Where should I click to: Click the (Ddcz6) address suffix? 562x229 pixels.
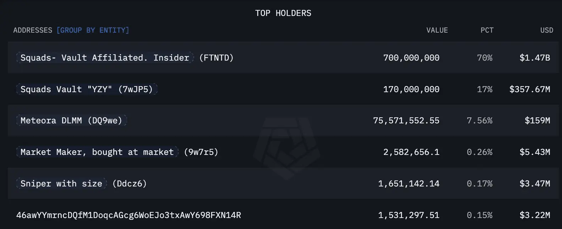click(x=130, y=184)
